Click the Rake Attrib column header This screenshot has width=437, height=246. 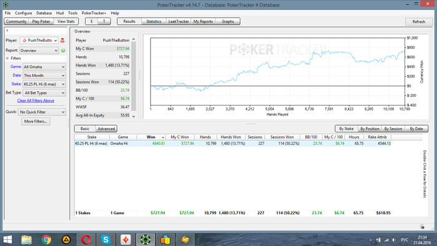pyautogui.click(x=377, y=137)
